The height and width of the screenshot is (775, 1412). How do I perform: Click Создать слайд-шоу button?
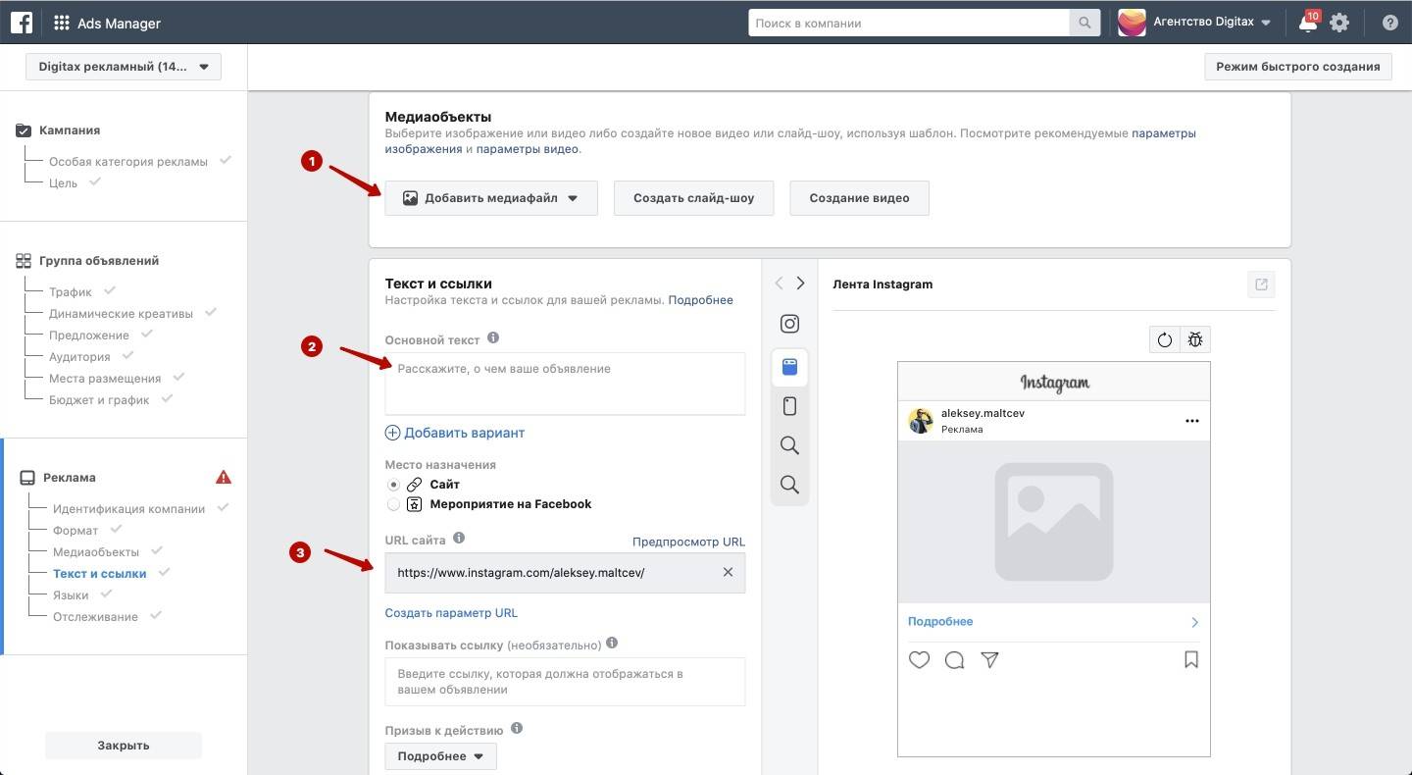(x=694, y=197)
